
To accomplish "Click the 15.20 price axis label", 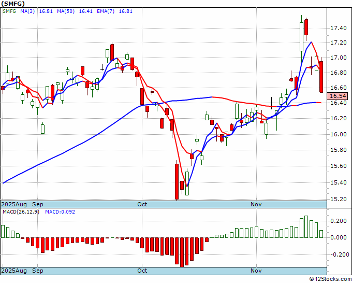I will pos(339,199).
